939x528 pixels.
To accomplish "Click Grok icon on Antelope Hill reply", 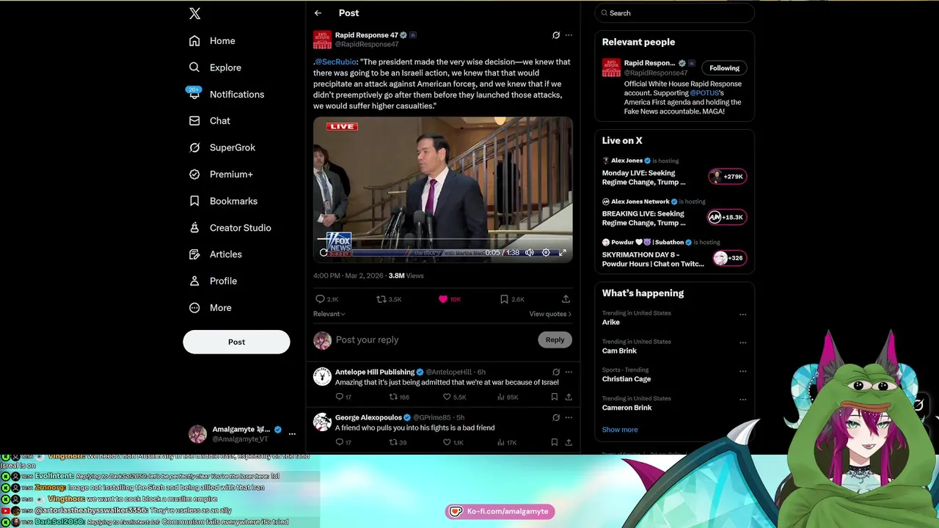I will click(555, 373).
